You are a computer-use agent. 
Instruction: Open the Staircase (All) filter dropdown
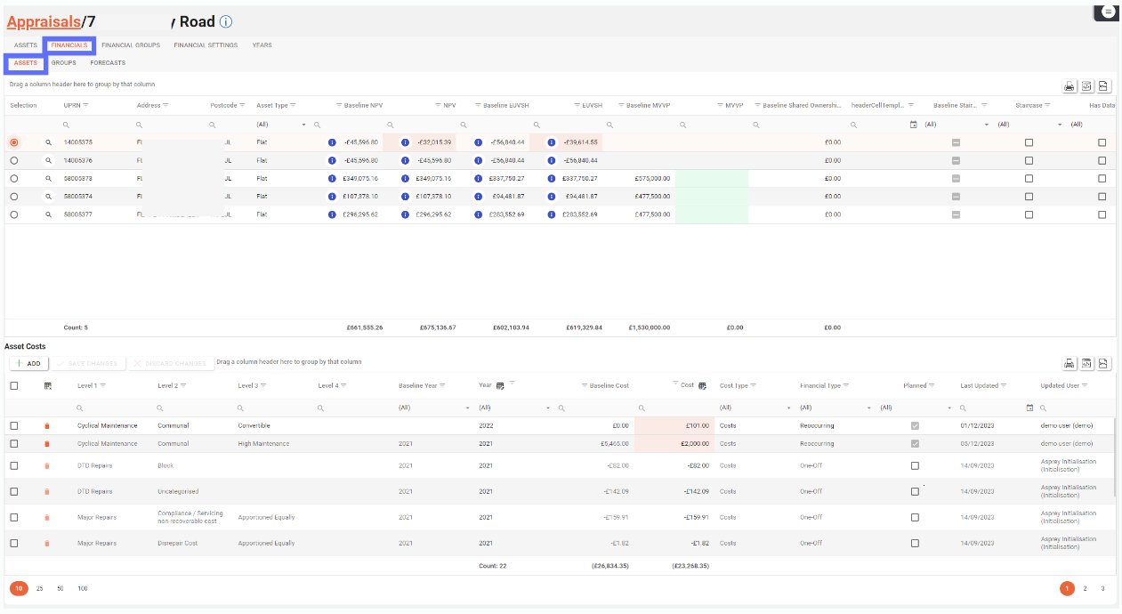[1029, 125]
